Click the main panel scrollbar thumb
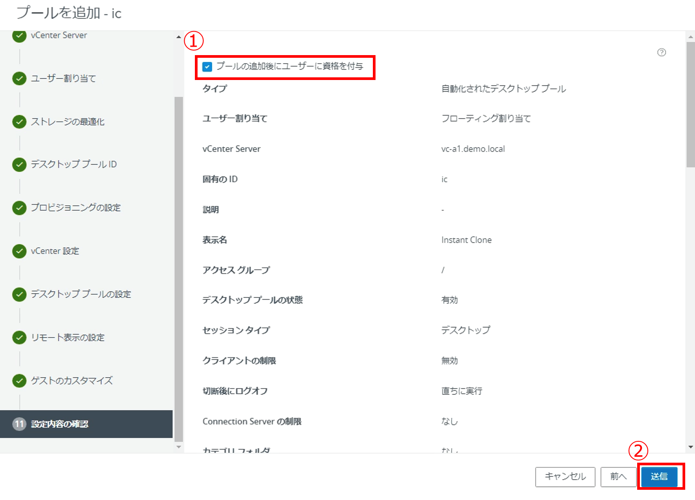Viewport: 695px width, 500px height. pyautogui.click(x=691, y=104)
